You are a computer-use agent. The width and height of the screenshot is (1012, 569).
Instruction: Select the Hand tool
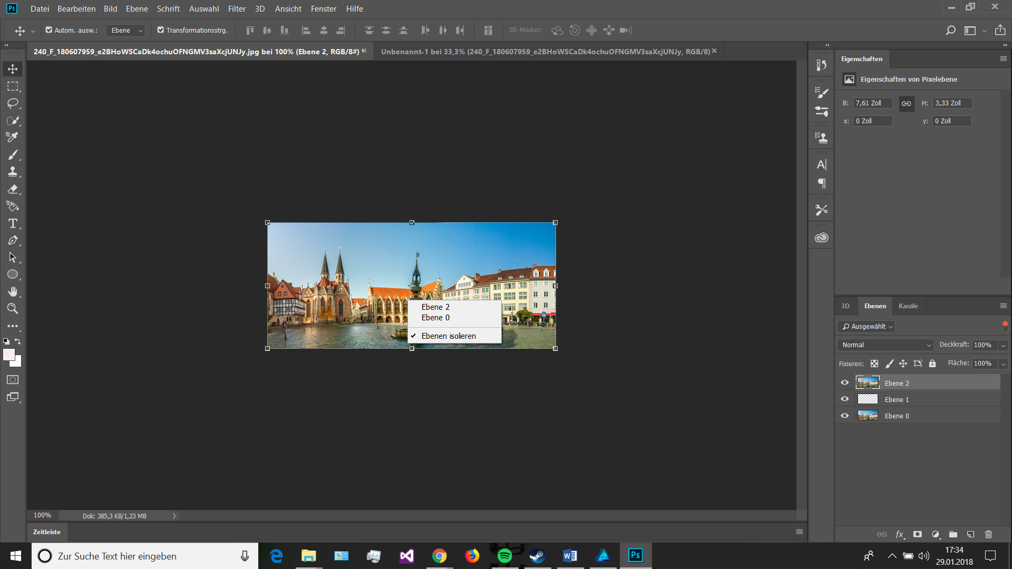pos(13,291)
